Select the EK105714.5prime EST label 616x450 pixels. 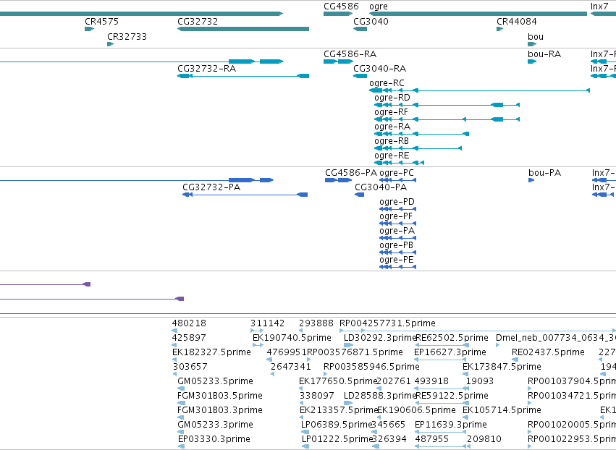[x=502, y=411]
